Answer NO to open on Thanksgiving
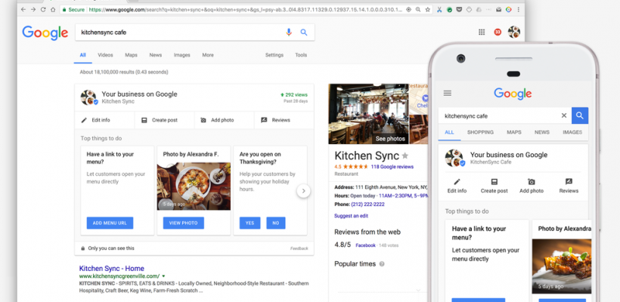Image resolution: width=620 pixels, height=302 pixels. pyautogui.click(x=274, y=223)
